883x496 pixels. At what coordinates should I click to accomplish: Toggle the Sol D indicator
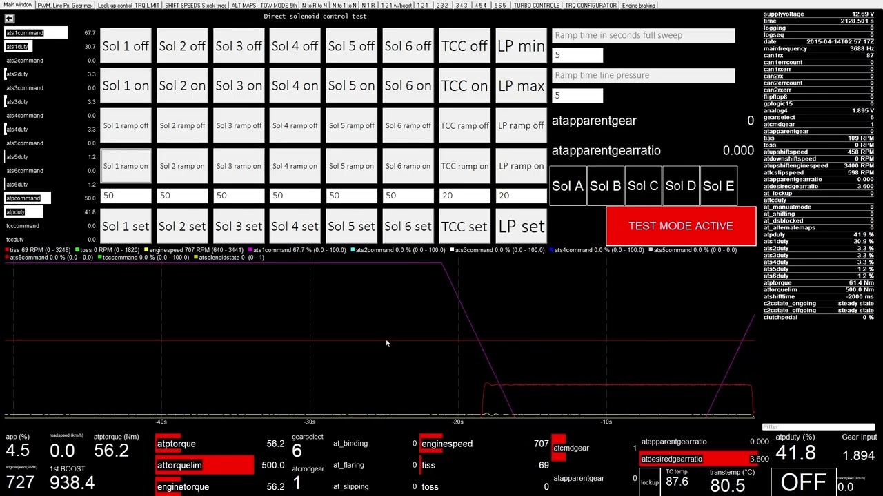[x=681, y=186]
